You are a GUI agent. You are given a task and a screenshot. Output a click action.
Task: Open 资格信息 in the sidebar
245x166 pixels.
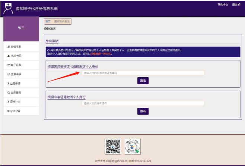coord(15,47)
